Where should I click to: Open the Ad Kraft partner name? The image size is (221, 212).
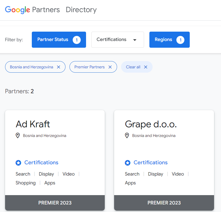click(33, 124)
